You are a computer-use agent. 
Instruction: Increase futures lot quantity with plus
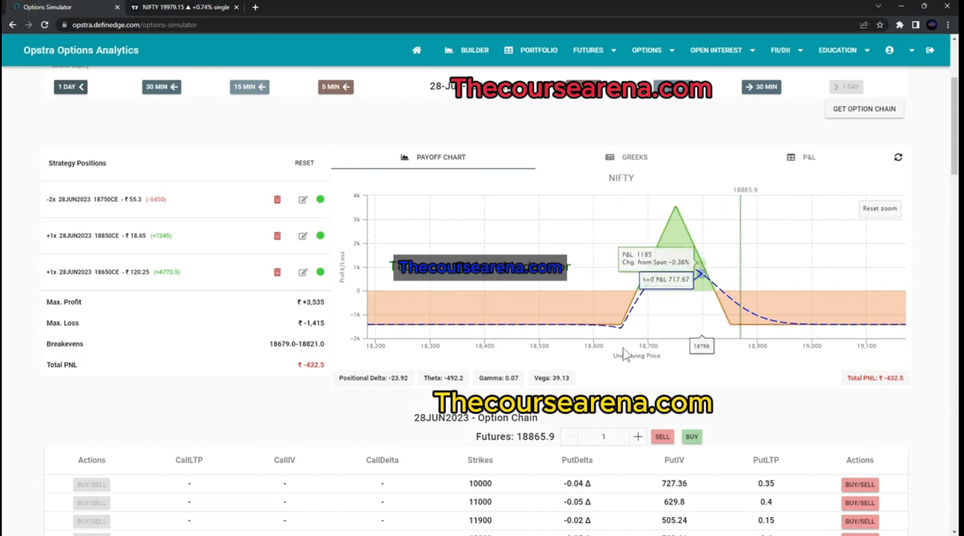click(x=638, y=436)
